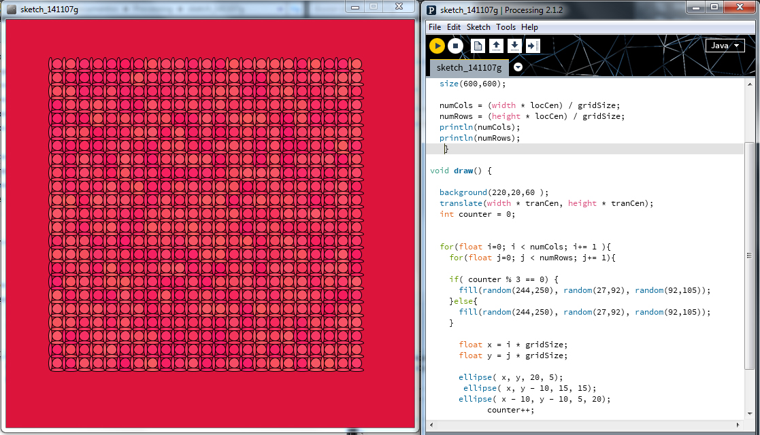Click the editor vertical scrollbar thumb
This screenshot has height=435, width=760.
[749, 256]
